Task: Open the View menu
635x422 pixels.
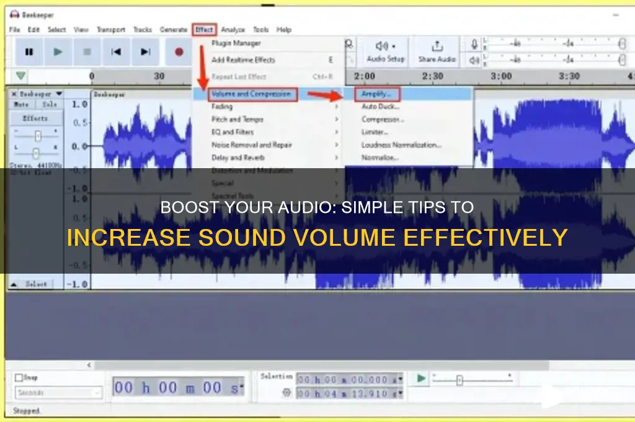Action: click(81, 30)
